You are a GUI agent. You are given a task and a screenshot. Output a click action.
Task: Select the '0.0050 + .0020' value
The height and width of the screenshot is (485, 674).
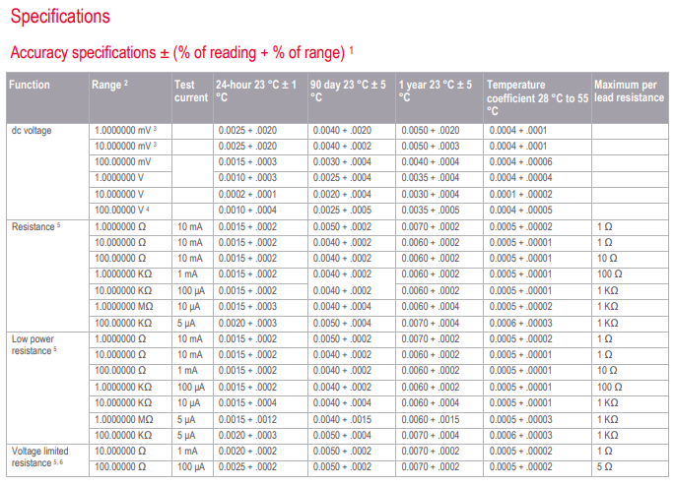point(431,131)
